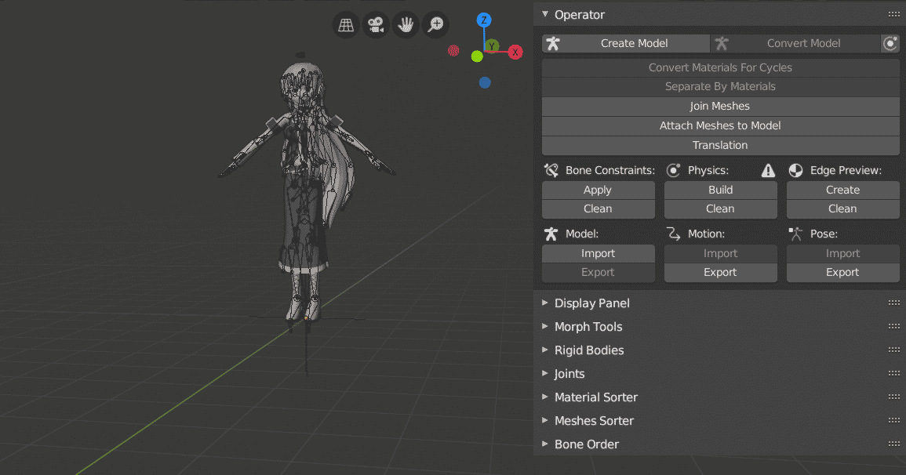906x475 pixels.
Task: Clean physics
Action: (x=721, y=209)
